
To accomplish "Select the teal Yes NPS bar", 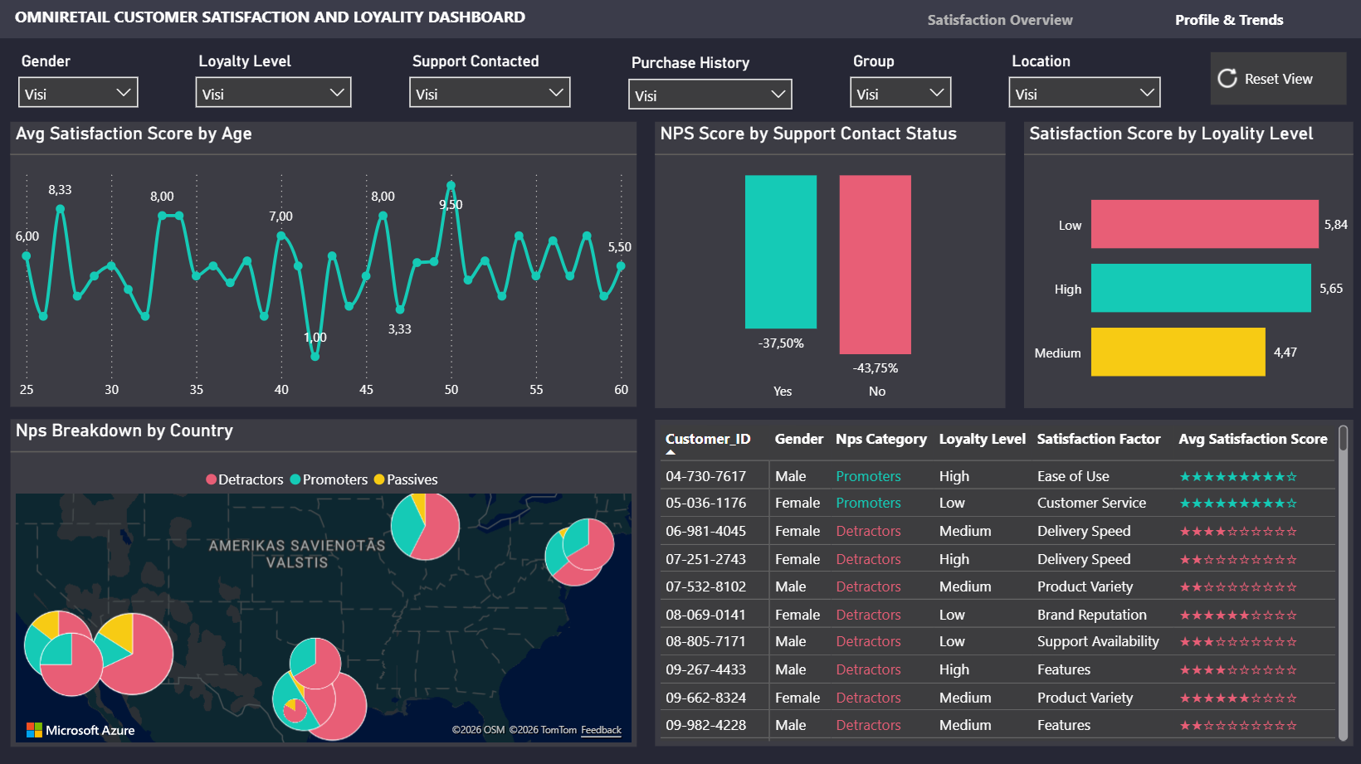I will (x=781, y=252).
